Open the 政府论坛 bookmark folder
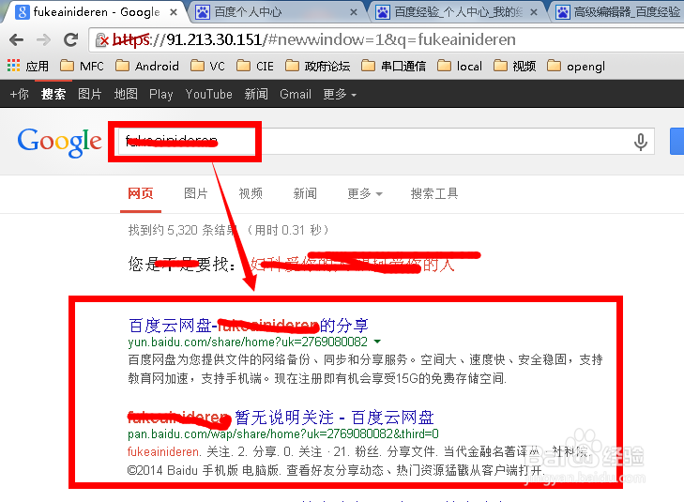 tap(317, 67)
